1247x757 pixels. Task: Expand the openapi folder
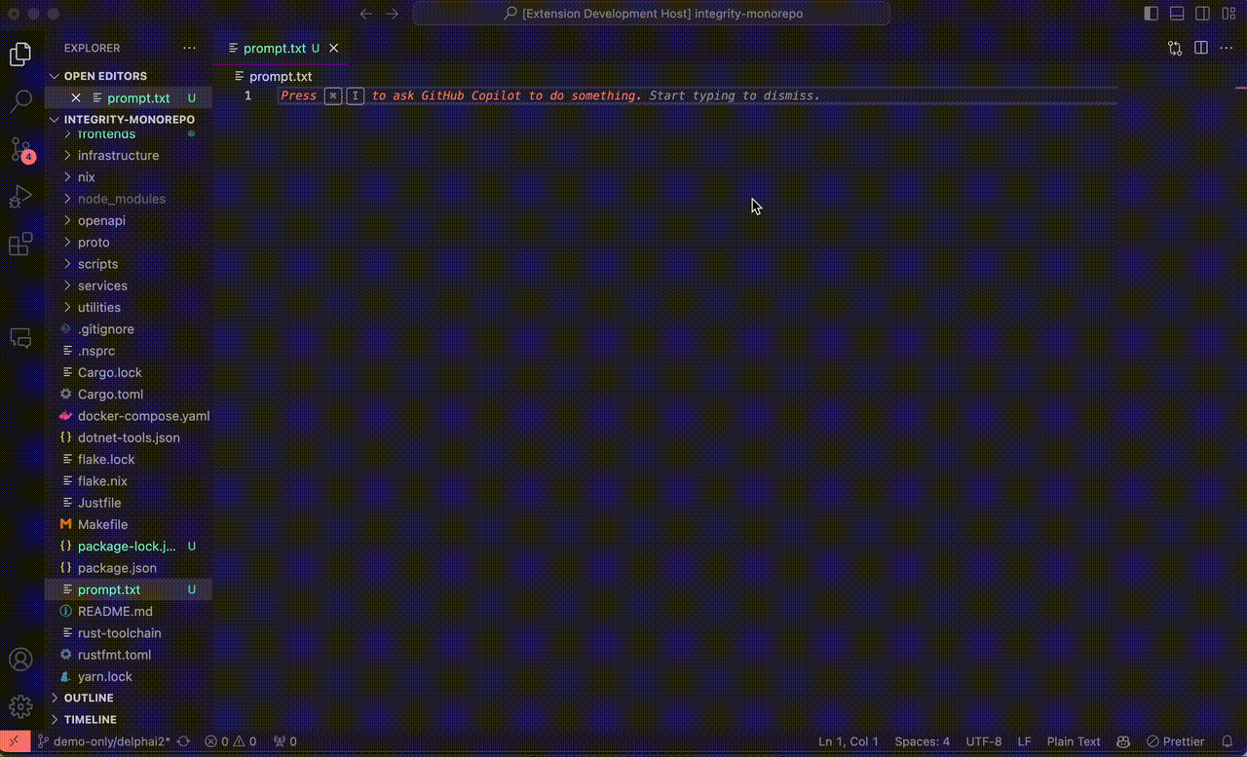tap(128, 220)
